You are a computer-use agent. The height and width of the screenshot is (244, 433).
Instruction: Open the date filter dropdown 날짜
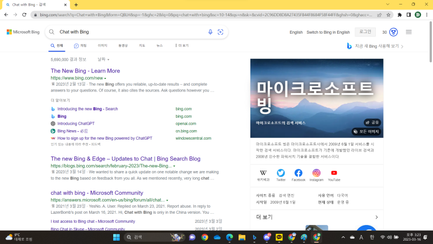click(103, 59)
